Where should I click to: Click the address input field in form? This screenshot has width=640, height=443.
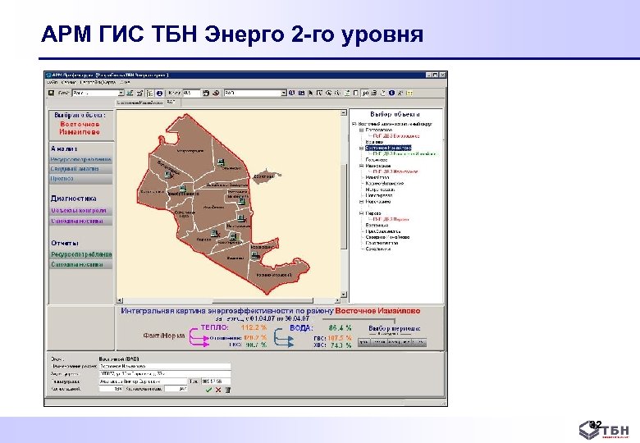click(x=165, y=373)
